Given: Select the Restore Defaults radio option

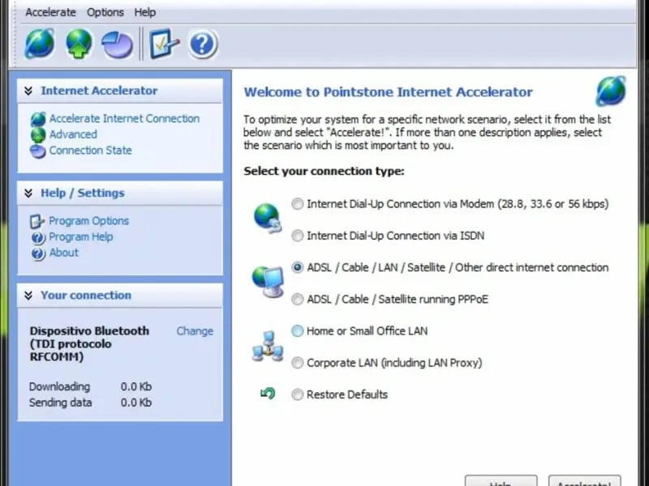Looking at the screenshot, I should tap(297, 394).
